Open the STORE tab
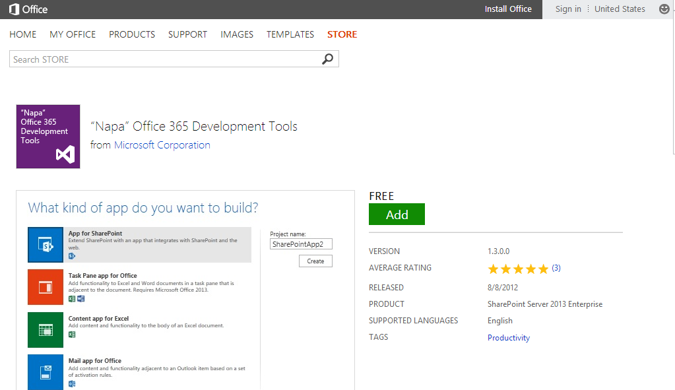This screenshot has width=675, height=390. (x=342, y=34)
